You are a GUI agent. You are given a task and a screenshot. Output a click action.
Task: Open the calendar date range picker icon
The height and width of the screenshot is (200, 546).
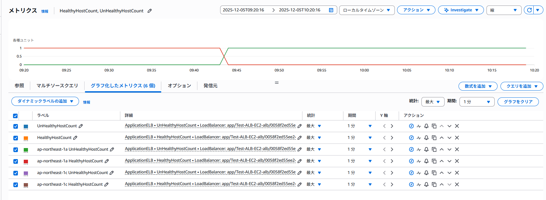pyautogui.click(x=331, y=10)
